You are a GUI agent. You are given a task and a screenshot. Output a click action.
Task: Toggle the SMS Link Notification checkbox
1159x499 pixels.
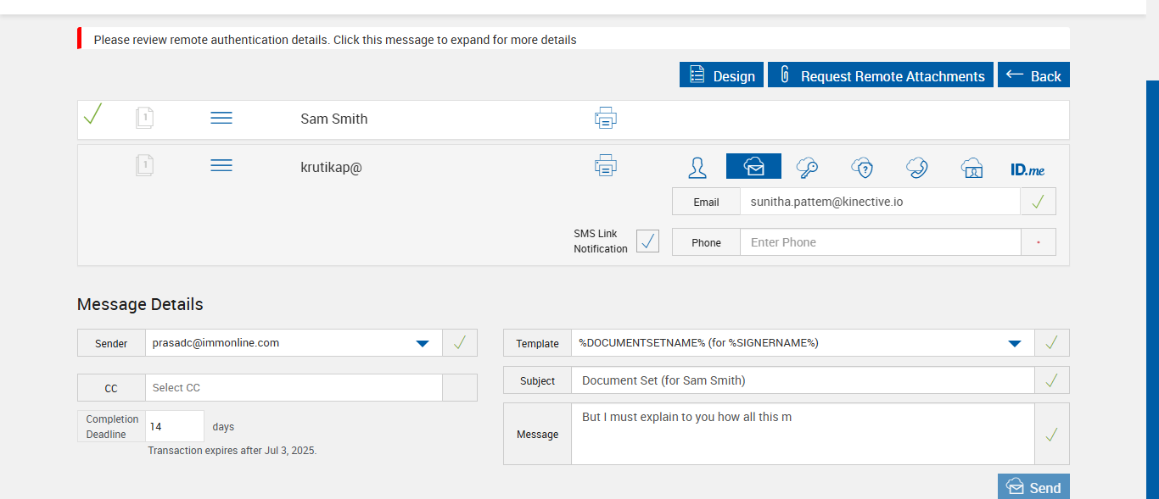pos(647,241)
